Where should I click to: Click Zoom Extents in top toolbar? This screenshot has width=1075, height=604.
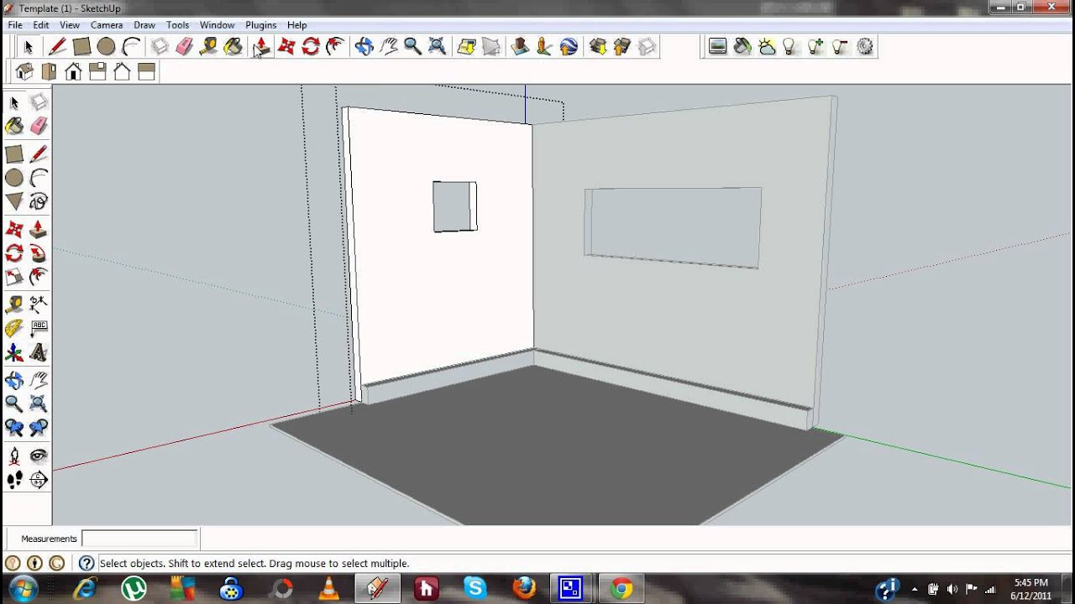coord(437,47)
